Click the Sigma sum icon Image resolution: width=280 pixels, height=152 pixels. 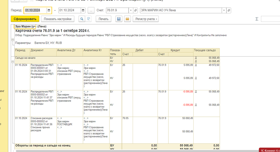257,19
